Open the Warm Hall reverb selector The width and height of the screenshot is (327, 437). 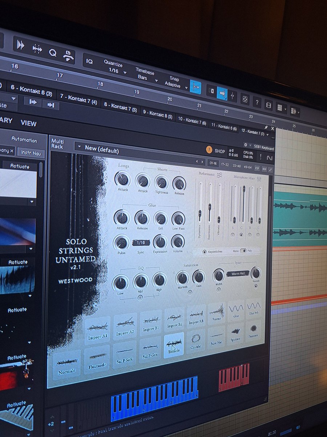point(238,273)
